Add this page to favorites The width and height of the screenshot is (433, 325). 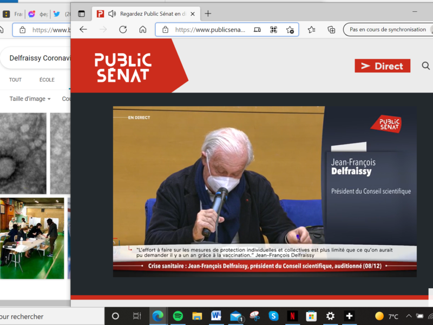(290, 30)
